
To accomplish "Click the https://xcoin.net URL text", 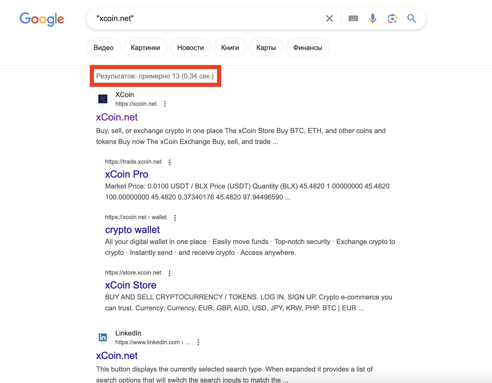I will (136, 104).
